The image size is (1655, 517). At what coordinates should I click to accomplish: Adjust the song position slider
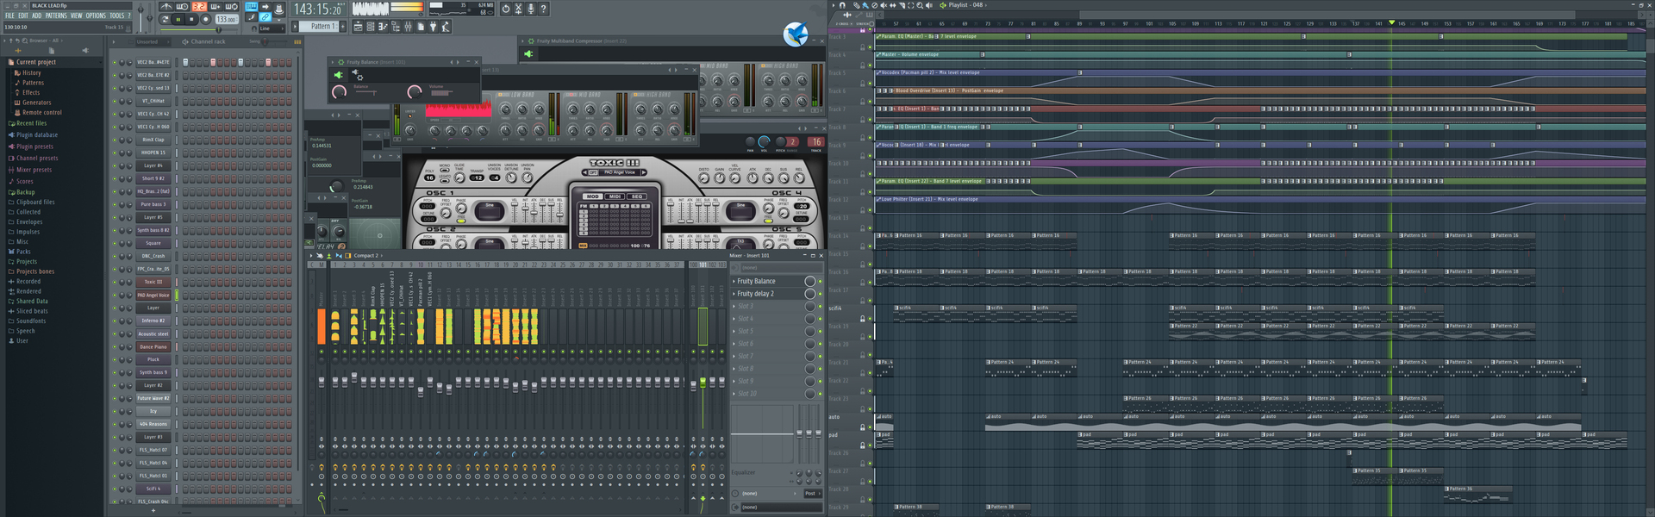coord(199,29)
